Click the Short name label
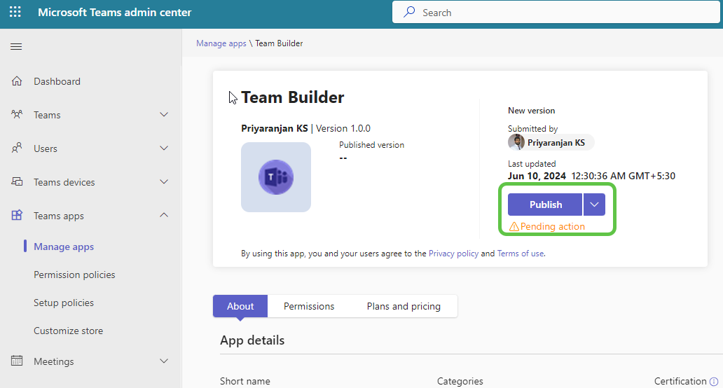Image resolution: width=723 pixels, height=388 pixels. pos(245,381)
